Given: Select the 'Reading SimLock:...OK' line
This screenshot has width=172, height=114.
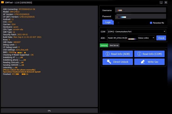Looking at the screenshot, I should click(13, 62).
